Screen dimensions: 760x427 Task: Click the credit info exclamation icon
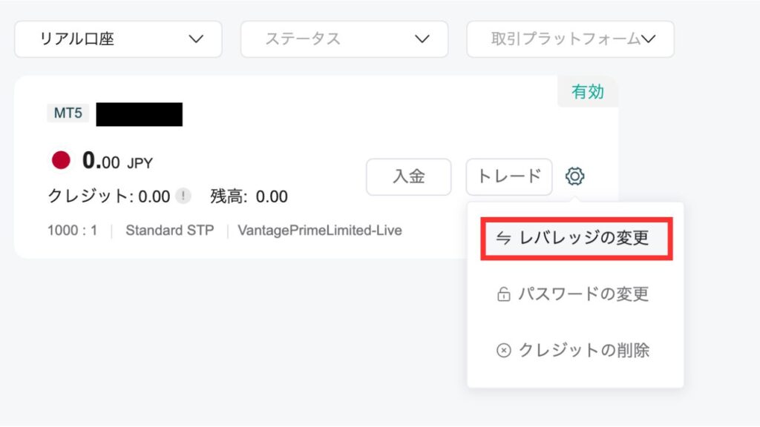click(183, 196)
